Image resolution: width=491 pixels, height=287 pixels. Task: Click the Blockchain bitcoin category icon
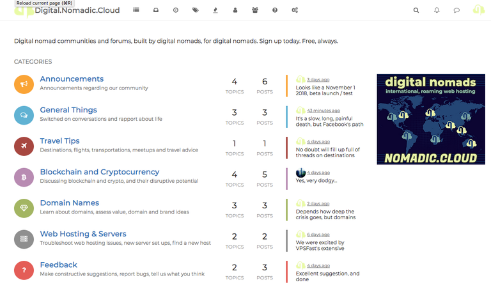[24, 177]
